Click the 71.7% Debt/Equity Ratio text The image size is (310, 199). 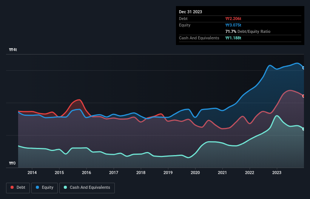(x=248, y=31)
